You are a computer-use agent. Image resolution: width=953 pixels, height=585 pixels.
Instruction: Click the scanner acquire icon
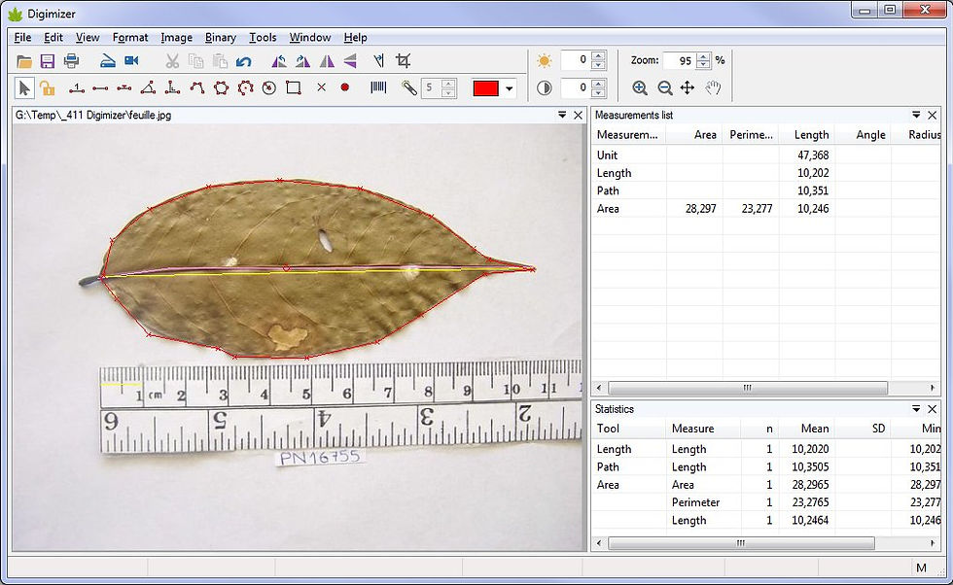[x=107, y=61]
